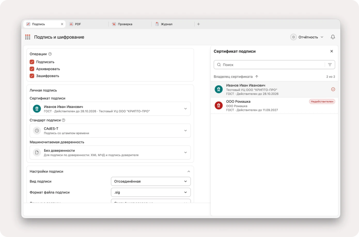The width and height of the screenshot is (359, 237).
Task: Collapse the Настройки подписи section
Action: [x=189, y=172]
